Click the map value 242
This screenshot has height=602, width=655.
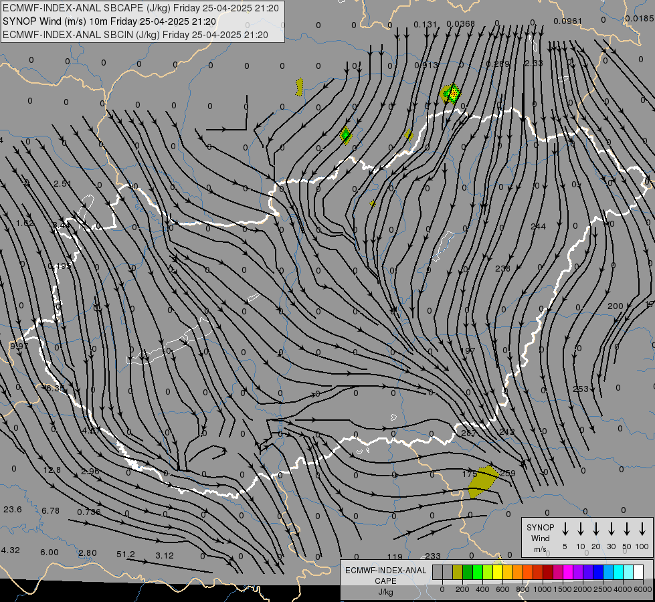click(x=506, y=431)
